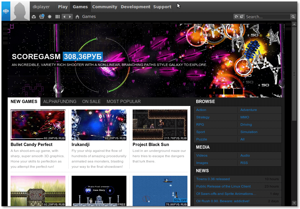Switch to the Play tab
This screenshot has height=209, width=300.
point(63,7)
